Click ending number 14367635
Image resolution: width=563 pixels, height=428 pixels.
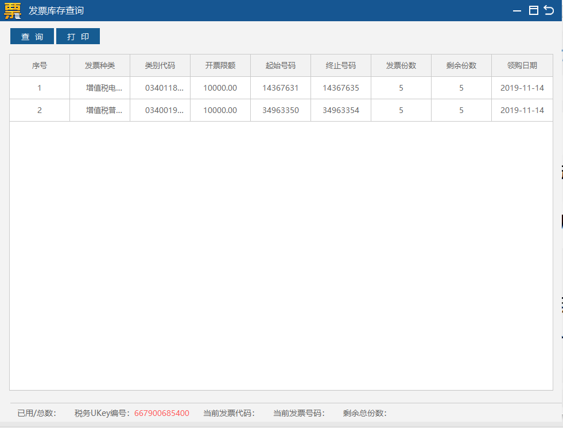(341, 88)
